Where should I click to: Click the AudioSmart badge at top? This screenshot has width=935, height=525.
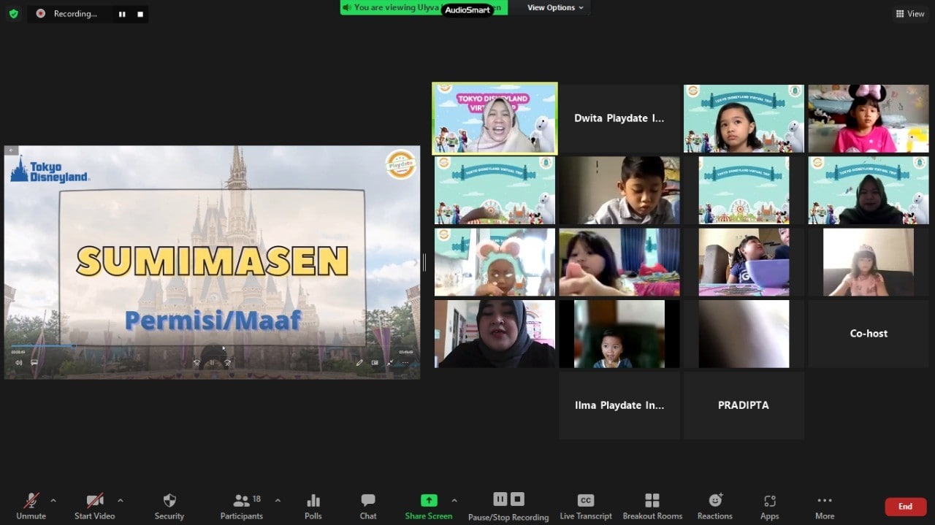467,10
